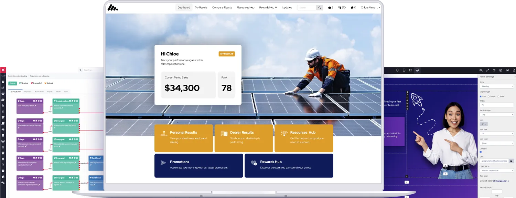Click the Change color link
This screenshot has height=198, width=516.
[x=501, y=181]
